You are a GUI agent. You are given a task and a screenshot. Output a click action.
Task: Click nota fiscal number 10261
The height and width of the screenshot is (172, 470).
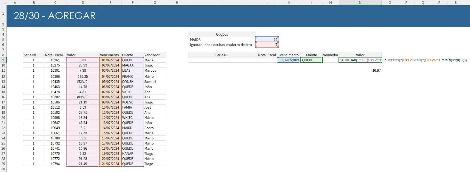[55, 60]
